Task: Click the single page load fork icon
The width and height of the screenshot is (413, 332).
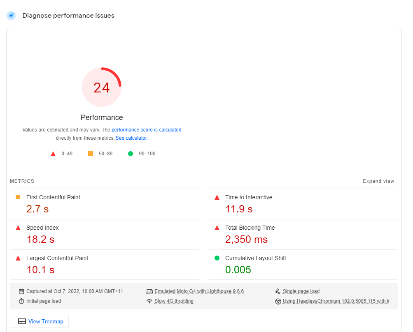Action: pyautogui.click(x=279, y=291)
